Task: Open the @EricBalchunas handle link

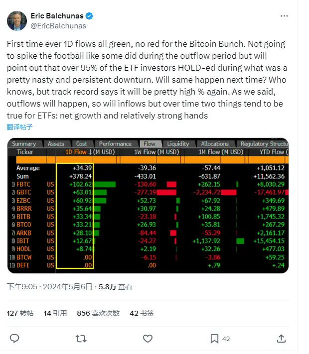Action: [58, 25]
